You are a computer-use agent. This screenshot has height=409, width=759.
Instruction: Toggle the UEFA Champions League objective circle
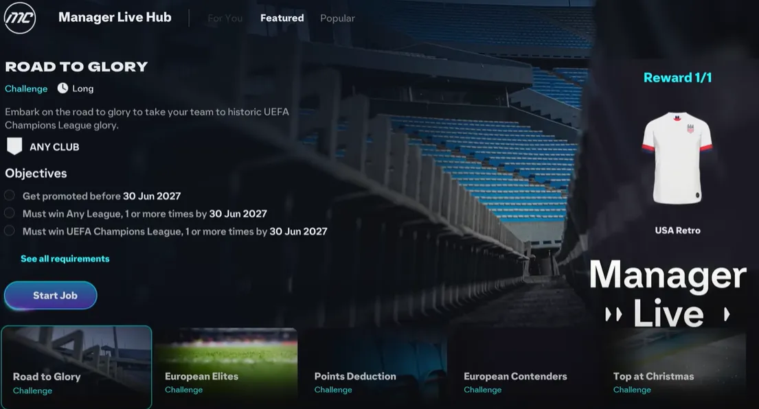(9, 231)
